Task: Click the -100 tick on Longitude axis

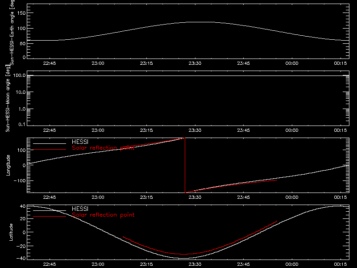Action: point(20,180)
